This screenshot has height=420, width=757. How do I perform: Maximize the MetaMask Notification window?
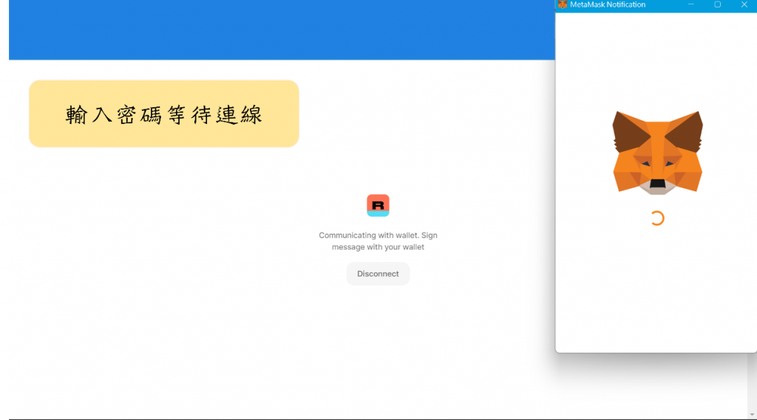pyautogui.click(x=717, y=4)
